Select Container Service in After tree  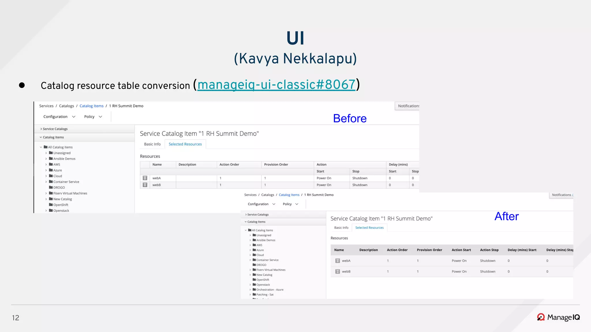pyautogui.click(x=267, y=260)
